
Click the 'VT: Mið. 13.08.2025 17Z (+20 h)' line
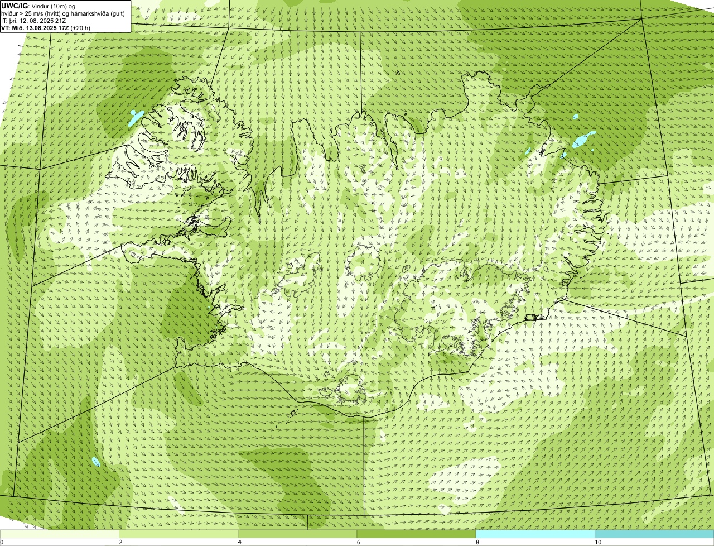click(46, 28)
